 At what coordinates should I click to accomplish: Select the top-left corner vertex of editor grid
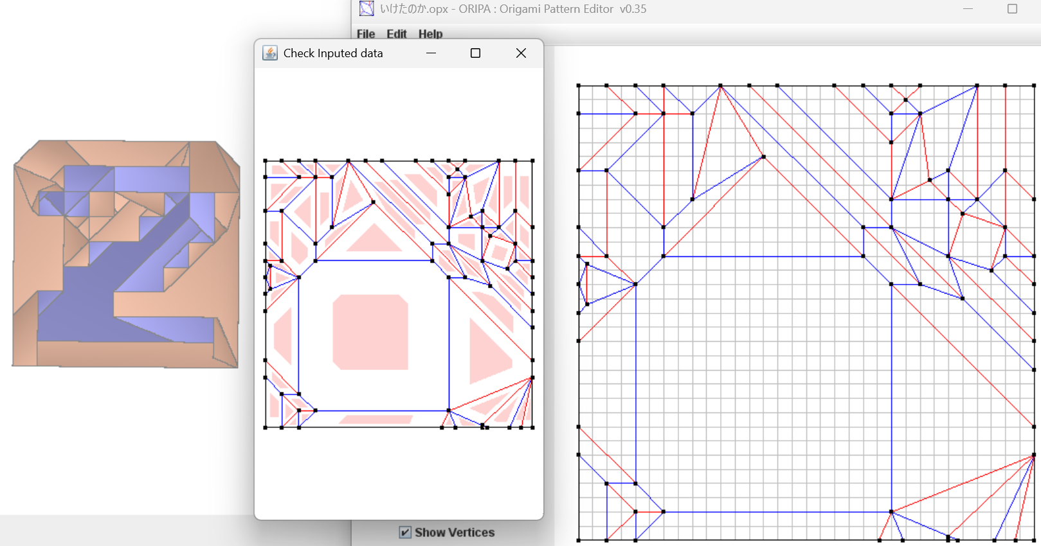click(579, 85)
